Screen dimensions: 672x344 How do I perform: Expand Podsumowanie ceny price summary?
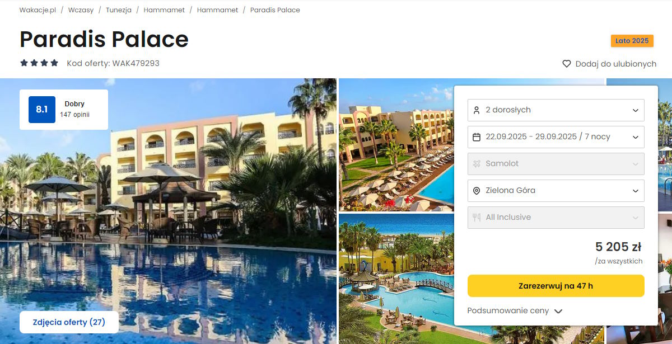tap(515, 311)
